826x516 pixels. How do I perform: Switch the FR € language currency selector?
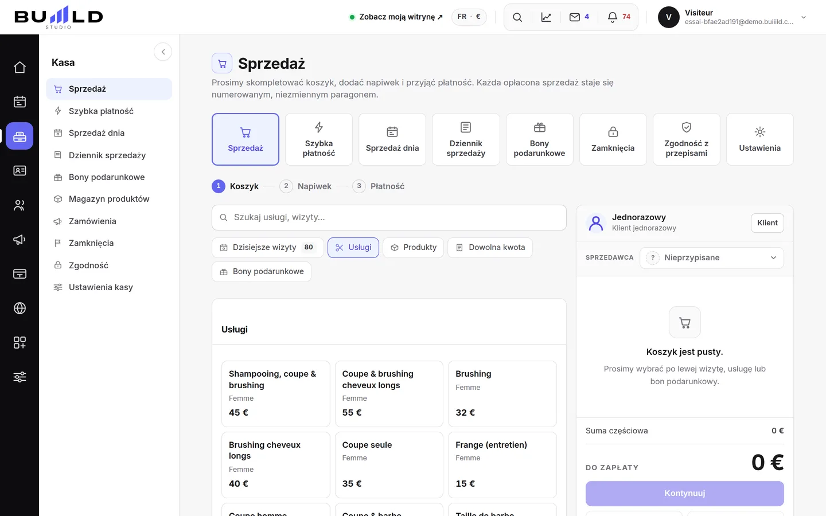(x=469, y=17)
